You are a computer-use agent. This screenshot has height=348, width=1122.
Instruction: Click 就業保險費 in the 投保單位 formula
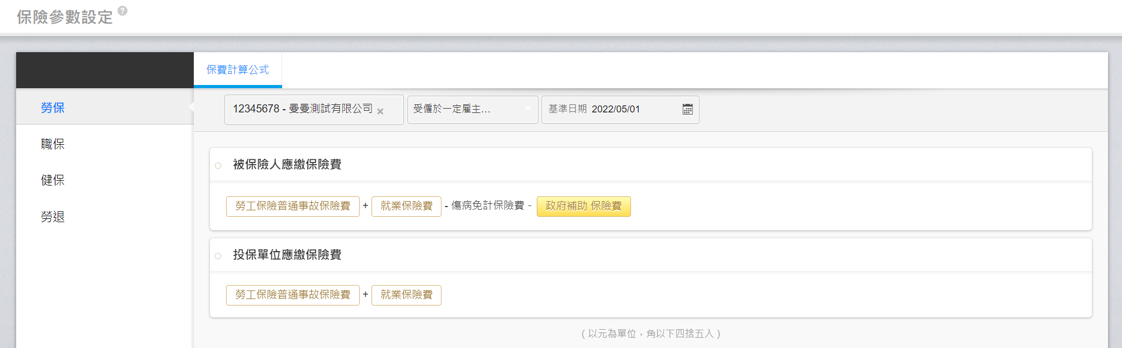(406, 295)
